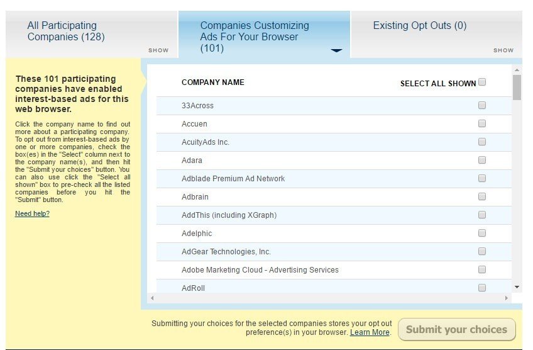Click SHOW under Existing Opt Outs
The width and height of the screenshot is (533, 350).
coord(503,50)
